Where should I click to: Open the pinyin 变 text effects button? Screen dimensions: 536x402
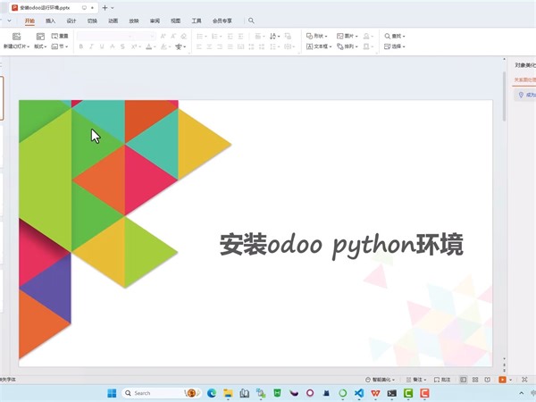pyautogui.click(x=180, y=46)
